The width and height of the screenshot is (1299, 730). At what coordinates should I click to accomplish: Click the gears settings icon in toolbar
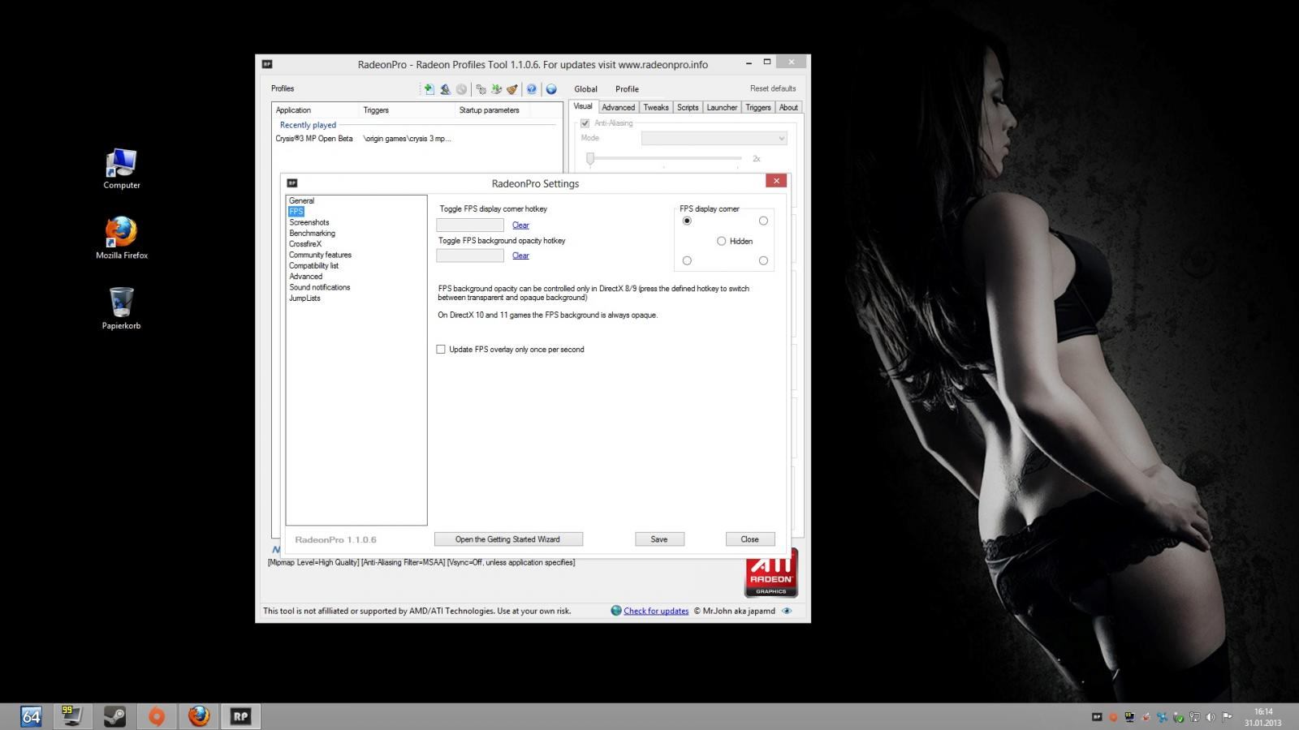481,89
